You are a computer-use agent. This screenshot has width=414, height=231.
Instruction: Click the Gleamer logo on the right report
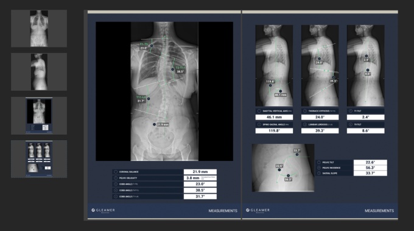pos(258,210)
